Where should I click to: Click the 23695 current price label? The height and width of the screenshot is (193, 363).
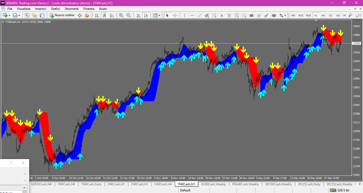tap(356, 43)
